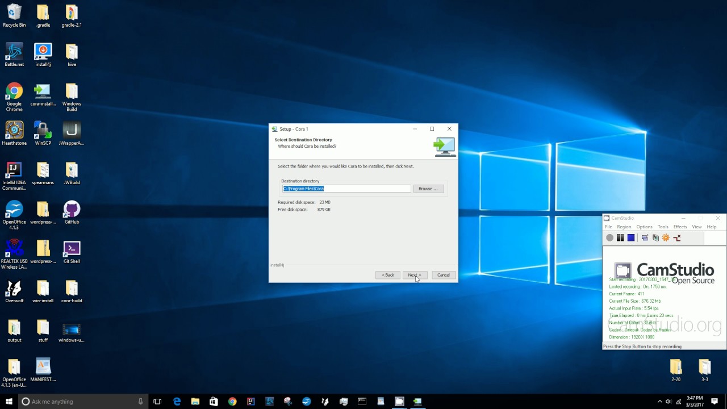Click Cortana Ask me anything search box

[x=83, y=401]
